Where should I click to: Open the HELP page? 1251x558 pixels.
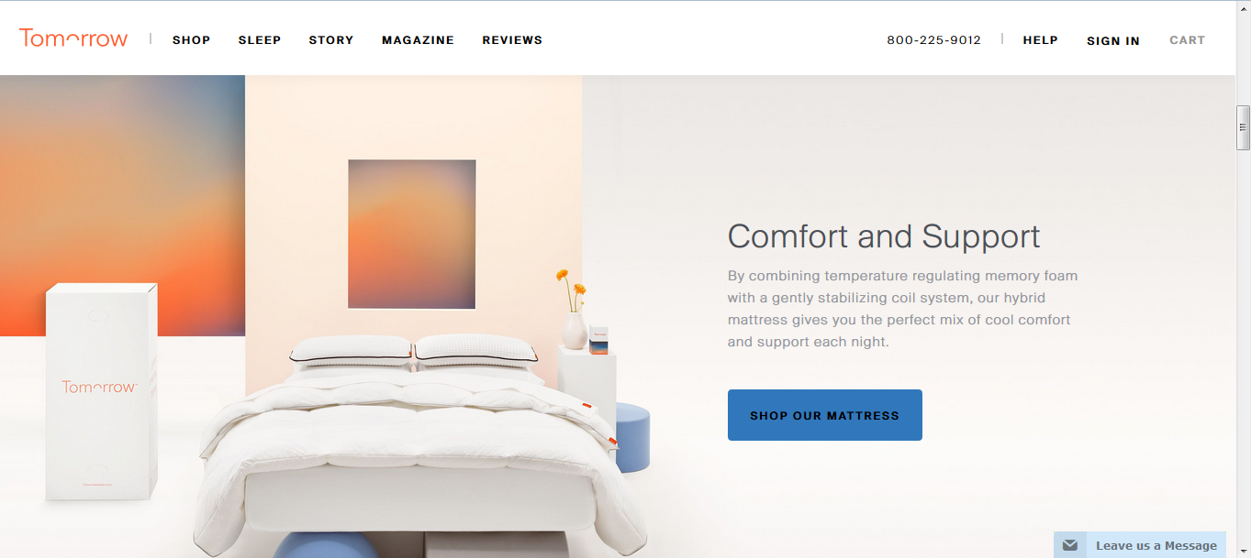[1041, 40]
